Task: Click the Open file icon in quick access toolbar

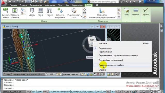Action: (x=14, y=2)
